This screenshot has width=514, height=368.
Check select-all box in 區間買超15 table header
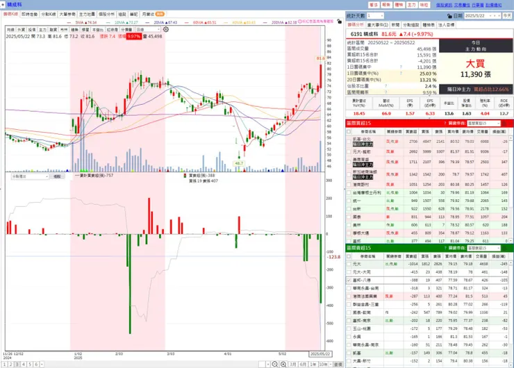tap(349, 131)
